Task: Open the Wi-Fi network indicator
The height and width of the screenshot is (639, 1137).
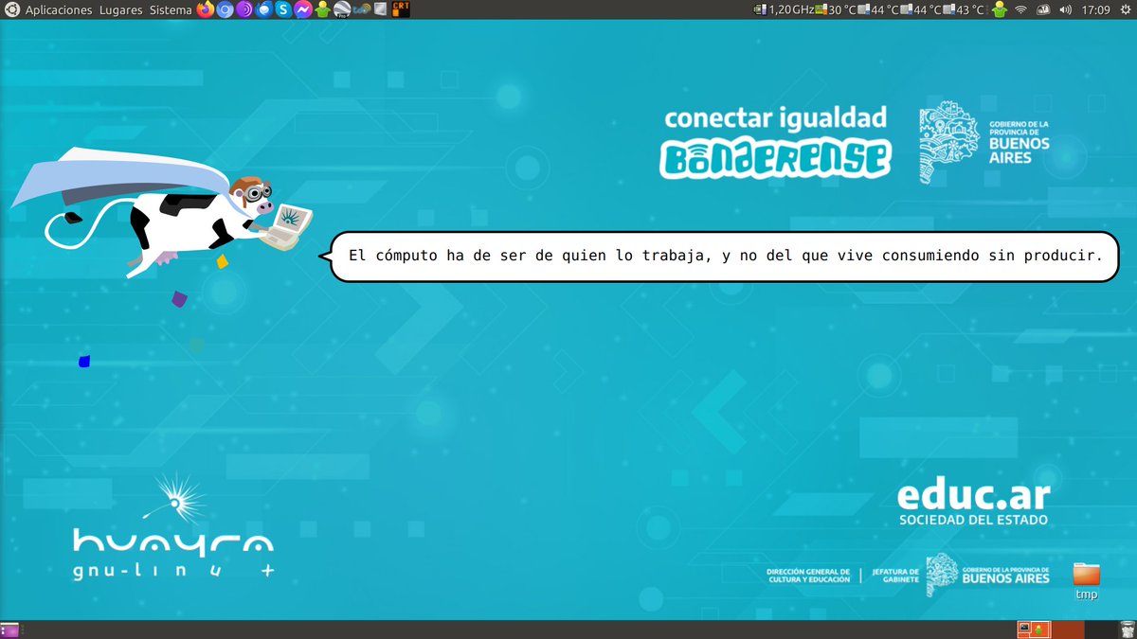Action: tap(1020, 10)
